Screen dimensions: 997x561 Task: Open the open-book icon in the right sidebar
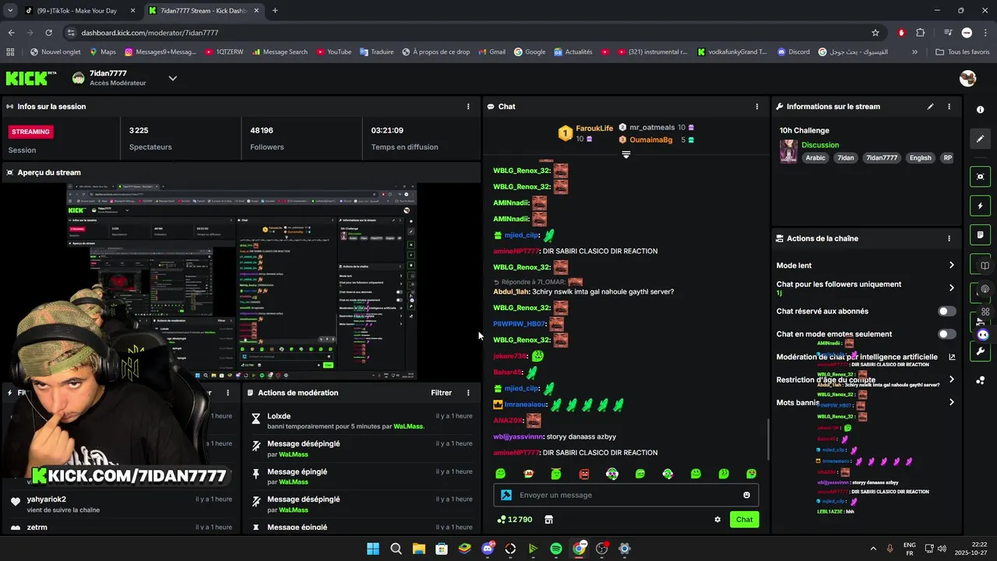984,265
